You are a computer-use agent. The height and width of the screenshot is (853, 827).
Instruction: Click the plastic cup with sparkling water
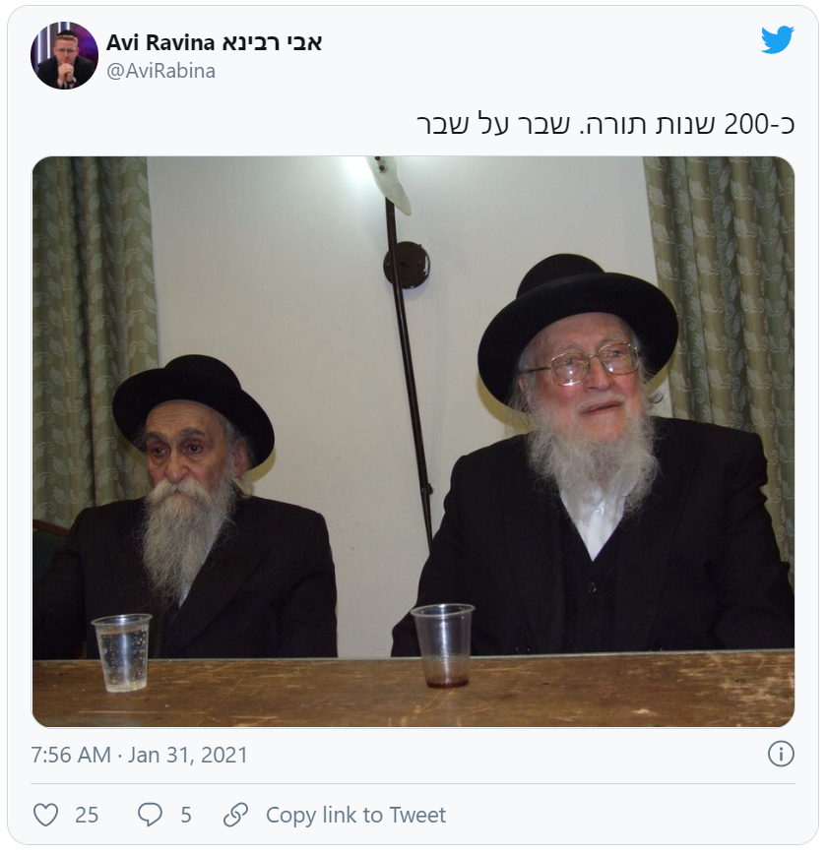tap(122, 653)
